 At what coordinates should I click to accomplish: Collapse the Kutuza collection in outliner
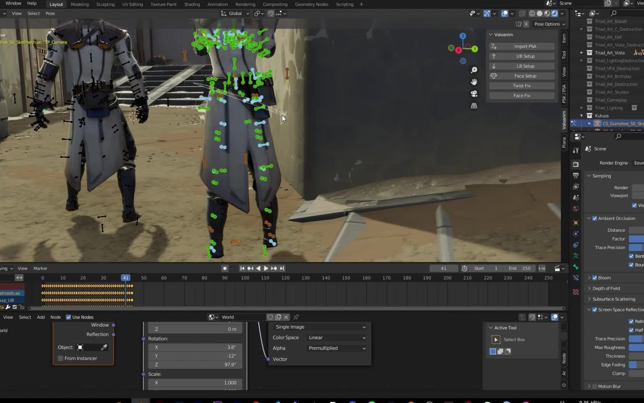coord(581,116)
